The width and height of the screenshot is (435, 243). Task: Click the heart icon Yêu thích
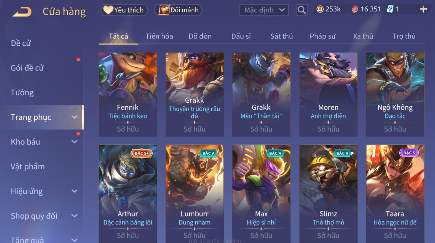click(108, 10)
